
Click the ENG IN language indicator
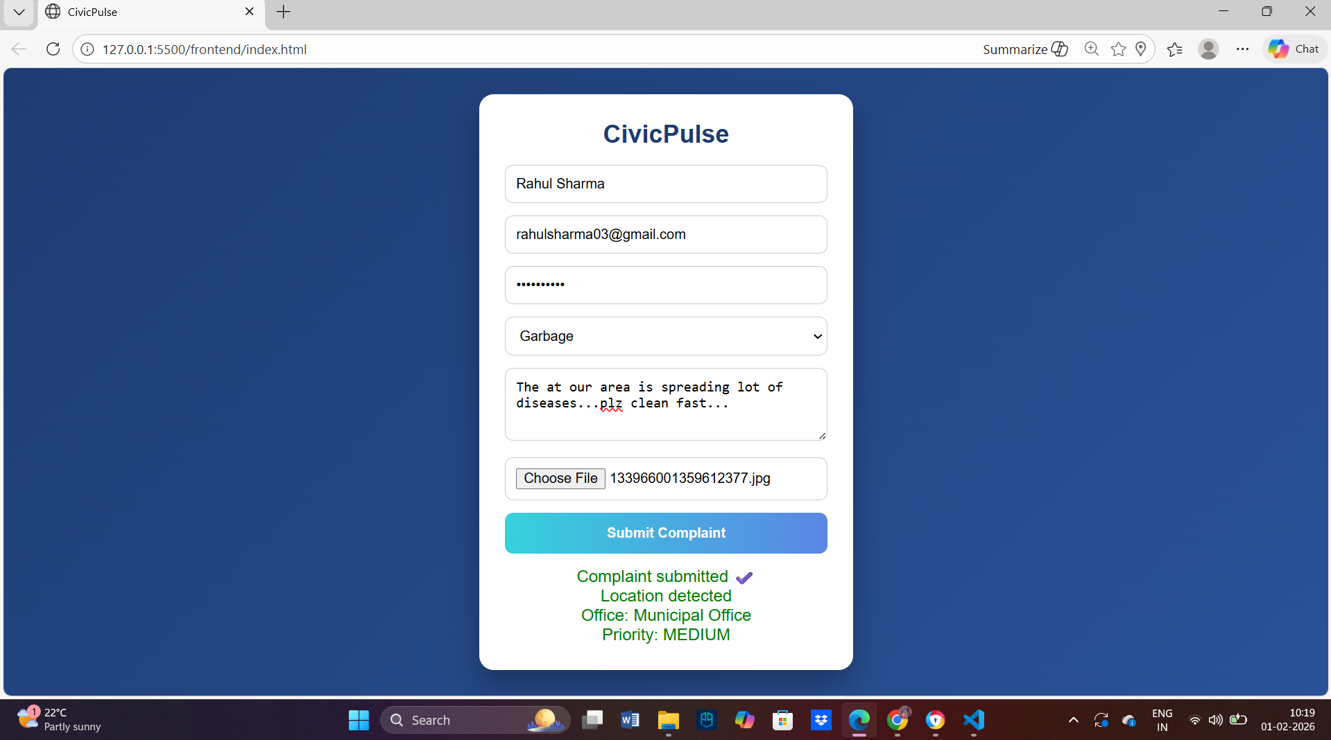1161,720
